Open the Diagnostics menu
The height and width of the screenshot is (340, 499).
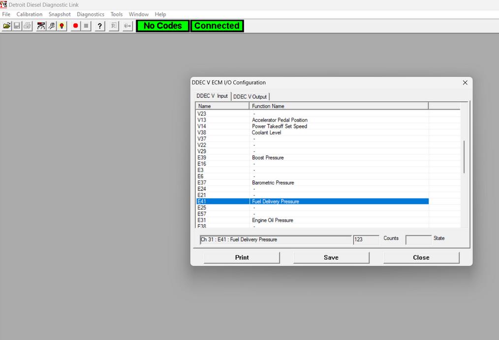tap(91, 14)
